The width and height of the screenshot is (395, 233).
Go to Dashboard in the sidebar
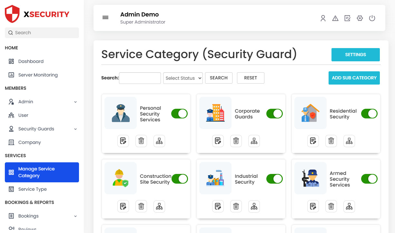(x=31, y=61)
